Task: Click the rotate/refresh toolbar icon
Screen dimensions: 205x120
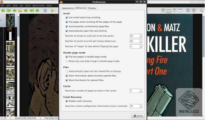Action: click(45, 11)
